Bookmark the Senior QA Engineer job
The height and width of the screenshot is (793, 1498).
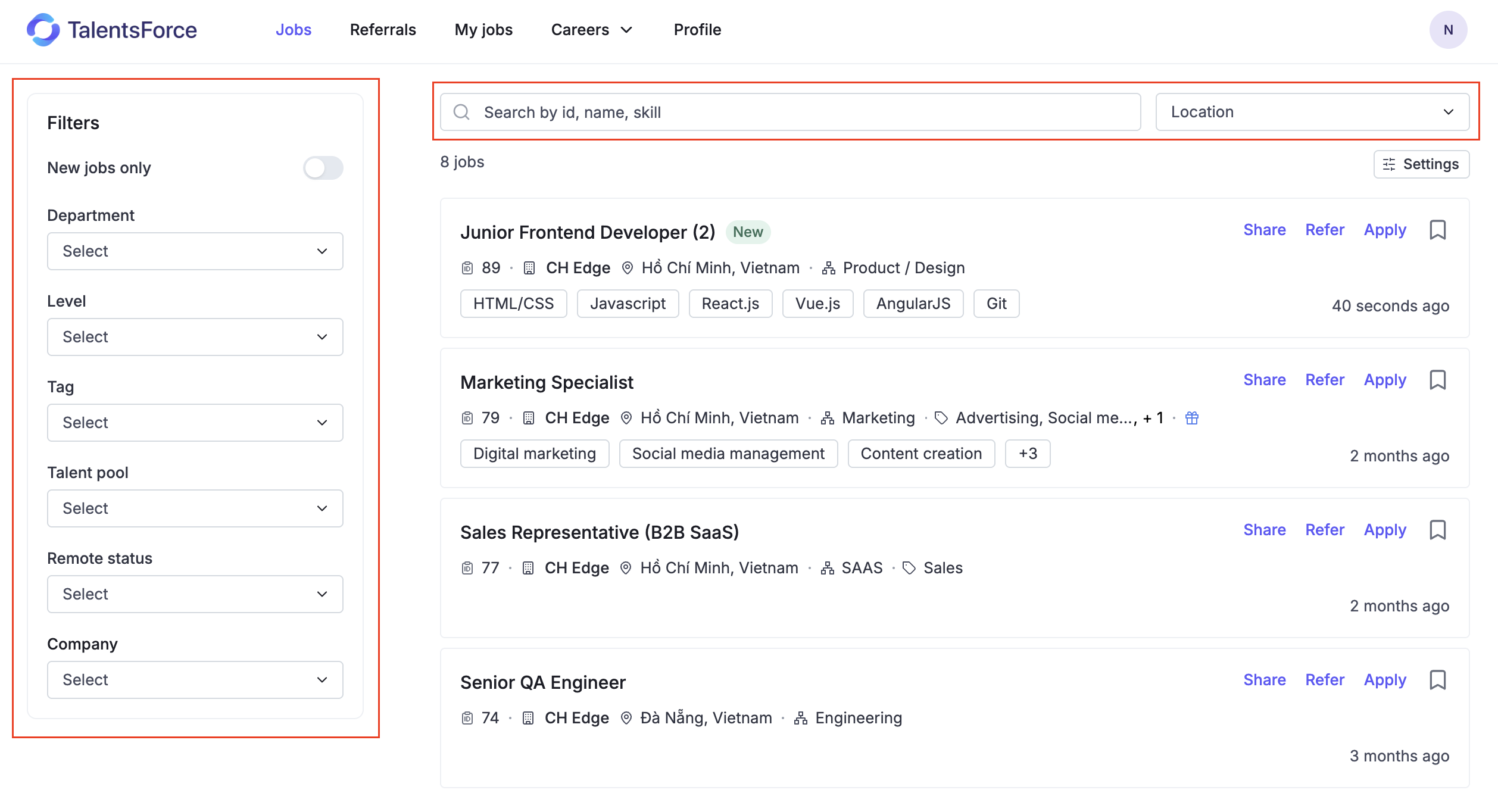tap(1437, 680)
